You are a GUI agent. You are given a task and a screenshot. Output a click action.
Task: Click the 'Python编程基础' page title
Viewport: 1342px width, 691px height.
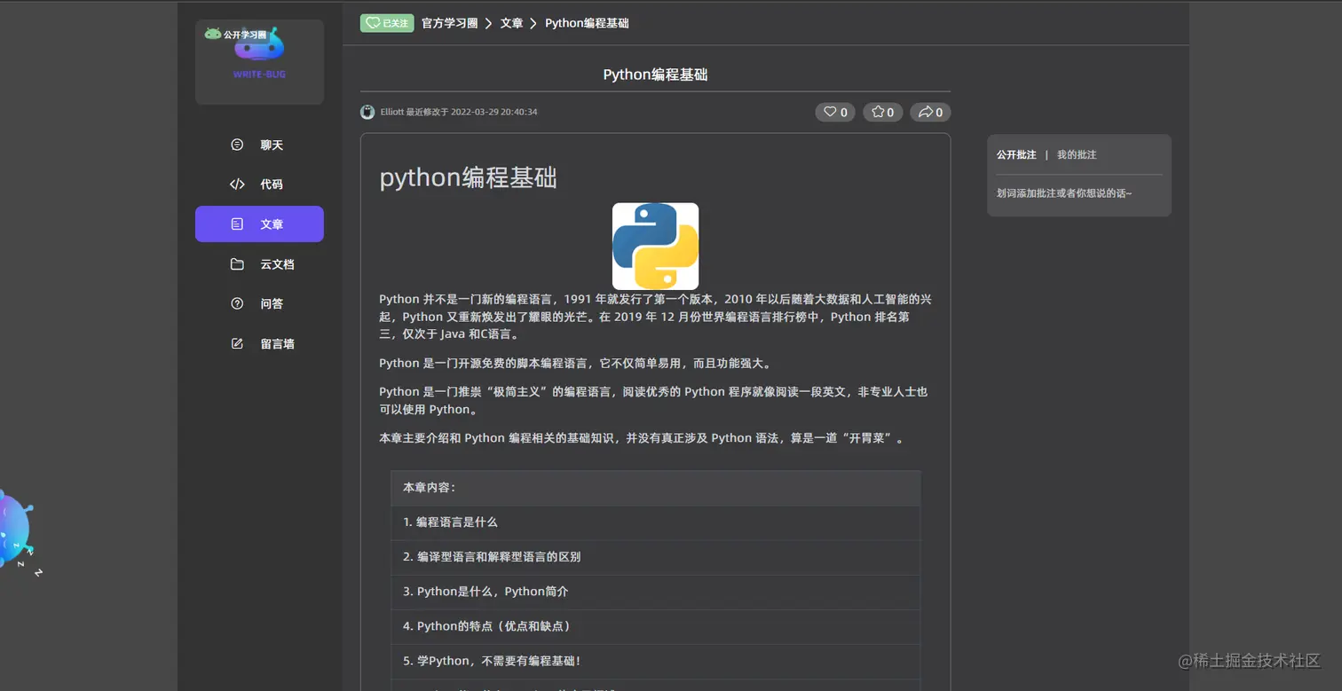point(655,75)
